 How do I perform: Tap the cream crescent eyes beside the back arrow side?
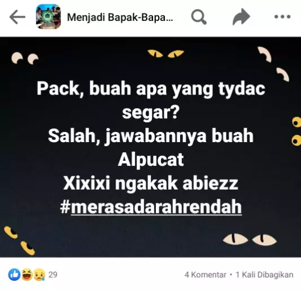[25, 58]
